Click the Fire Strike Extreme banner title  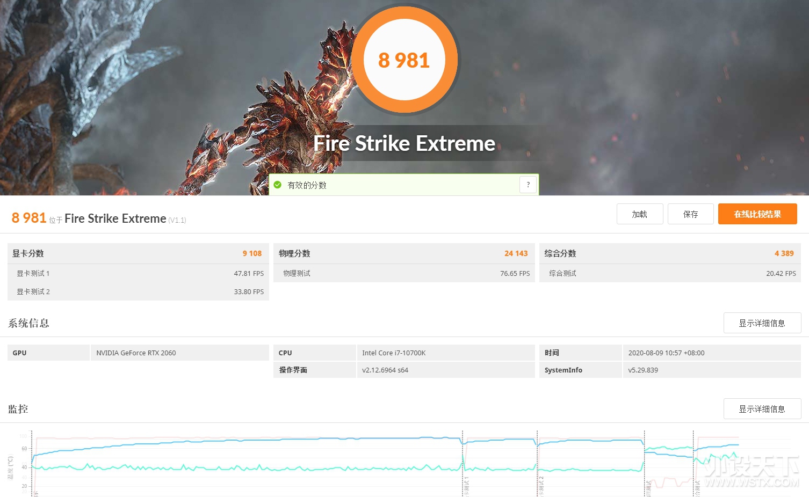[x=404, y=143]
